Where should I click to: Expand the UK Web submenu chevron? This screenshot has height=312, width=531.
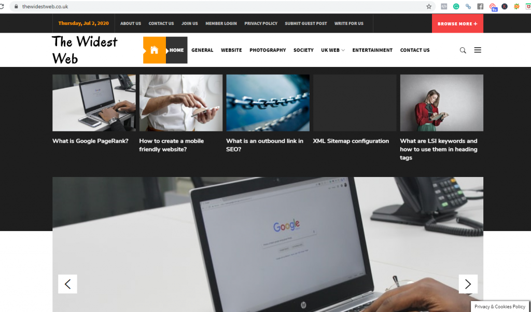click(x=343, y=50)
